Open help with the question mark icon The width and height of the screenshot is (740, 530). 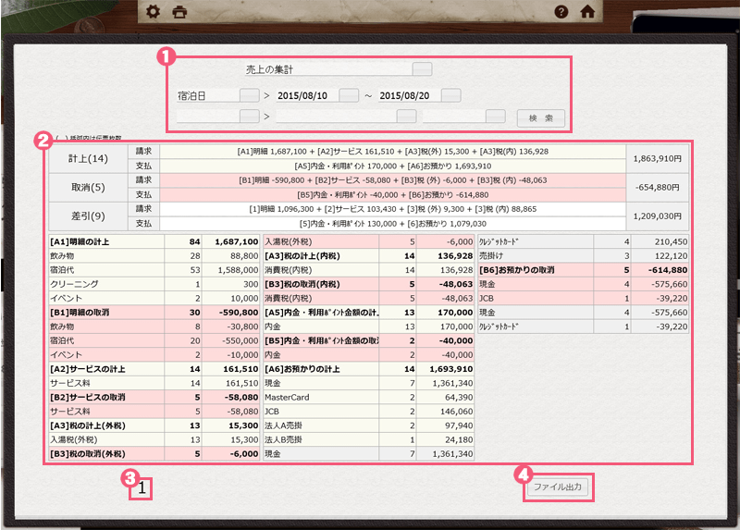[561, 11]
